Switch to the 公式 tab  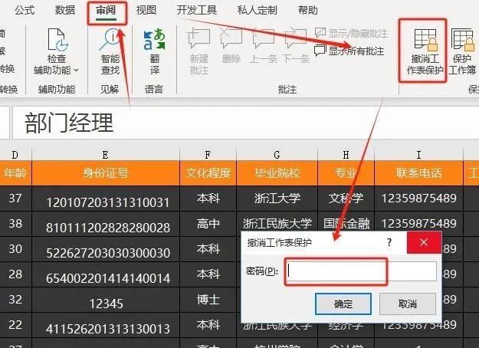(24, 10)
